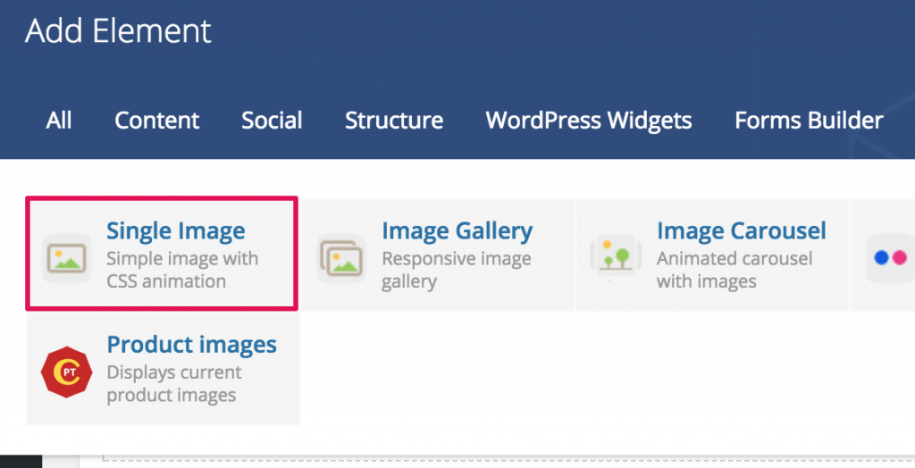Switch to WordPress Widgets tab
915x468 pixels.
click(589, 121)
